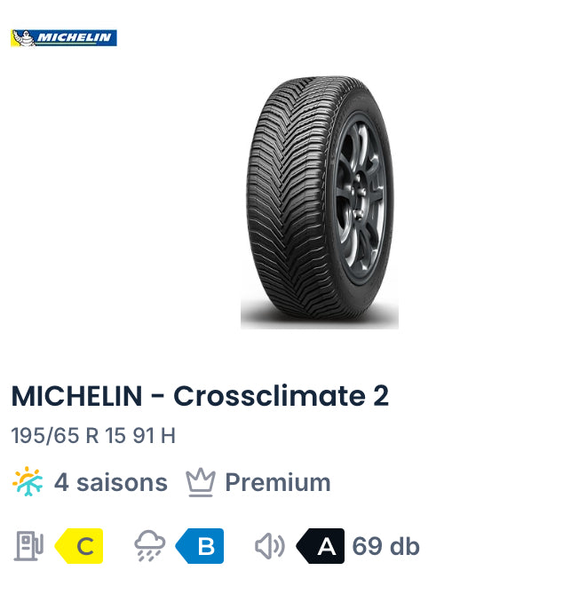Click the 69 db noise value
The height and width of the screenshot is (594, 563).
coord(385,546)
